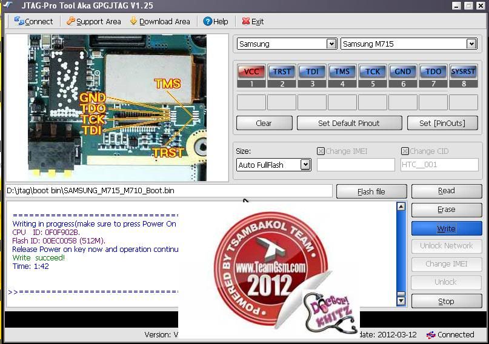The width and height of the screenshot is (489, 344).
Task: Click the Unlock Network button
Action: 447,246
